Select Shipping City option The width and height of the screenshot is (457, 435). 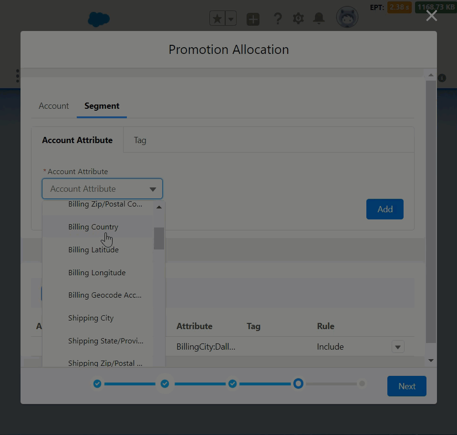[91, 318]
